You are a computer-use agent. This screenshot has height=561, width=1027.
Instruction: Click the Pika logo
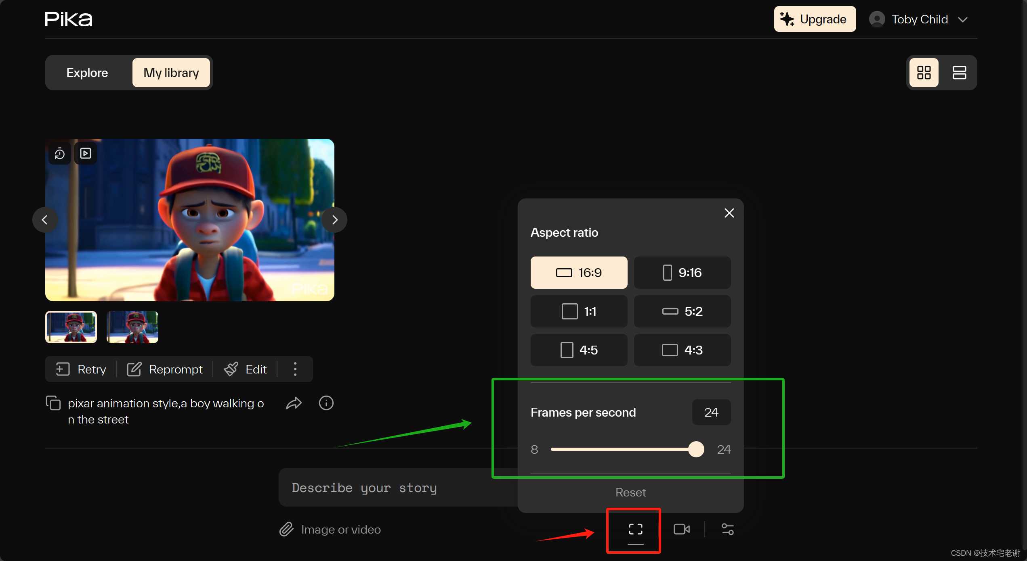(x=69, y=19)
